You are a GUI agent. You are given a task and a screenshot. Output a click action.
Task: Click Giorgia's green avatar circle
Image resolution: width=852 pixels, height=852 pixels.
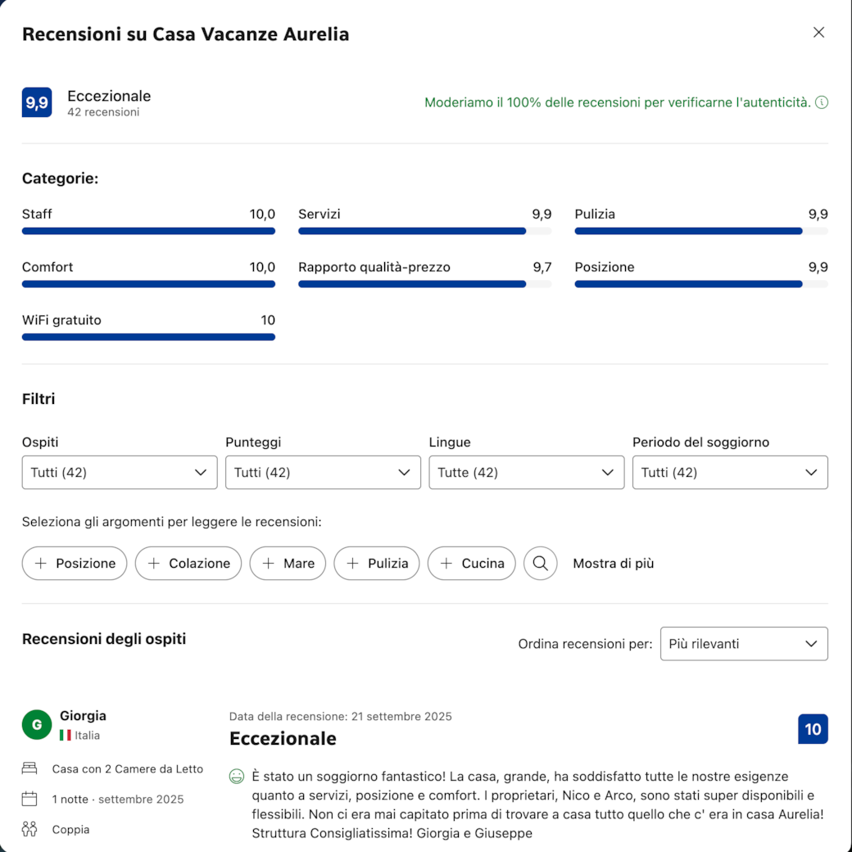[37, 724]
